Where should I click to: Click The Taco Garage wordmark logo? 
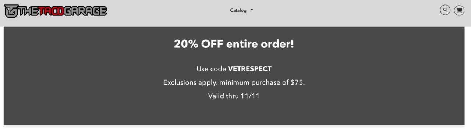coord(56,11)
